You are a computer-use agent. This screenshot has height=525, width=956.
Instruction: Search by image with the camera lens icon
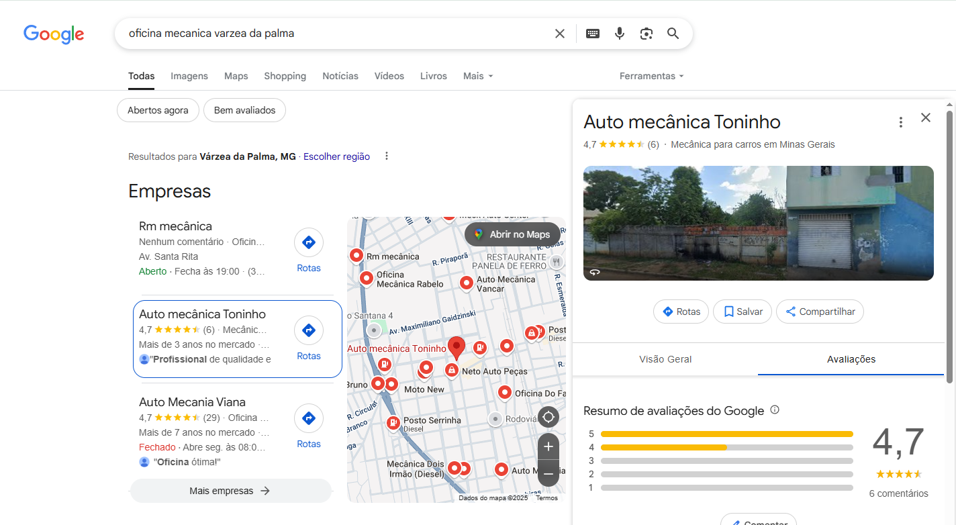tap(647, 34)
